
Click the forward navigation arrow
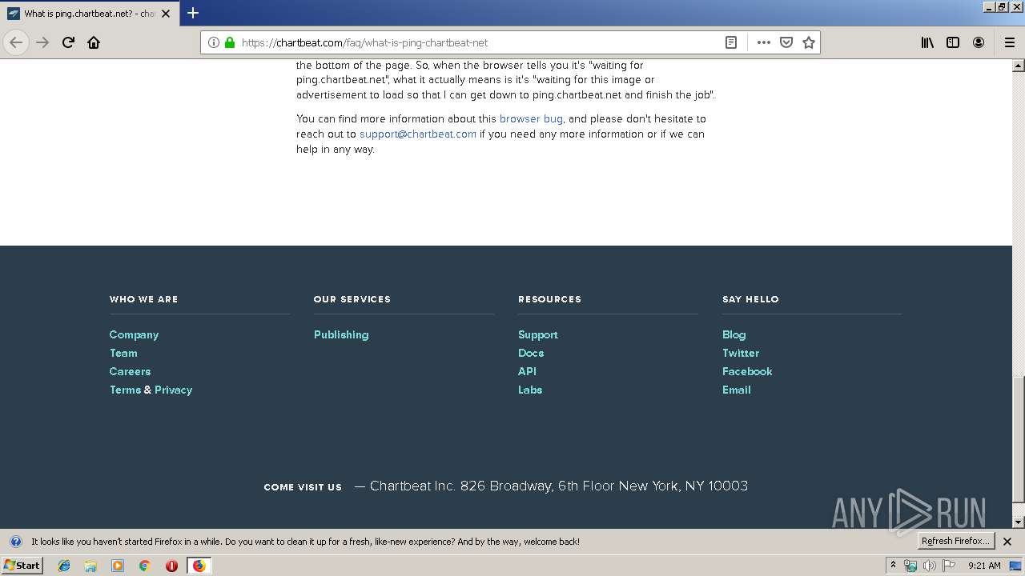(42, 42)
